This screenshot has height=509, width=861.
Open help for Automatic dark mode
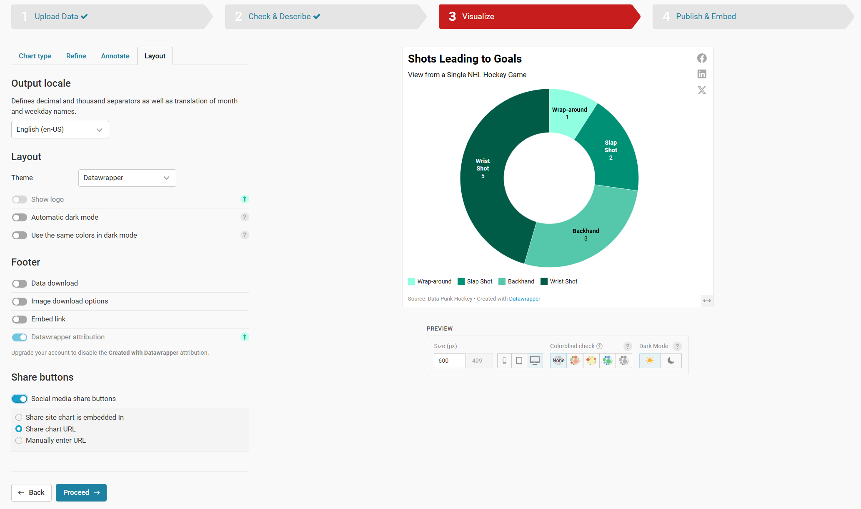coord(245,217)
